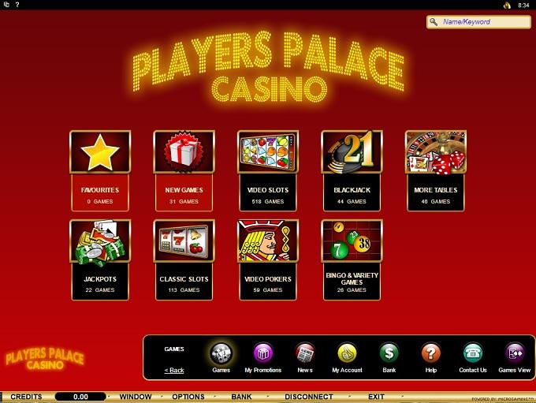Open the Favourites star category
536x403 pixels.
pos(100,170)
